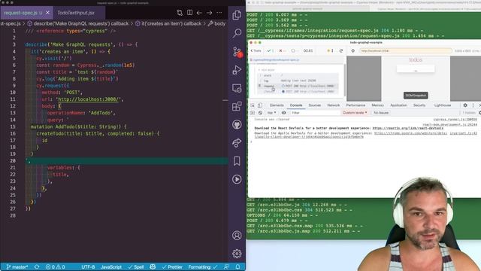Image resolution: width=481 pixels, height=271 pixels.
Task: Go back to Tests in Cypress
Action: coord(256,50)
